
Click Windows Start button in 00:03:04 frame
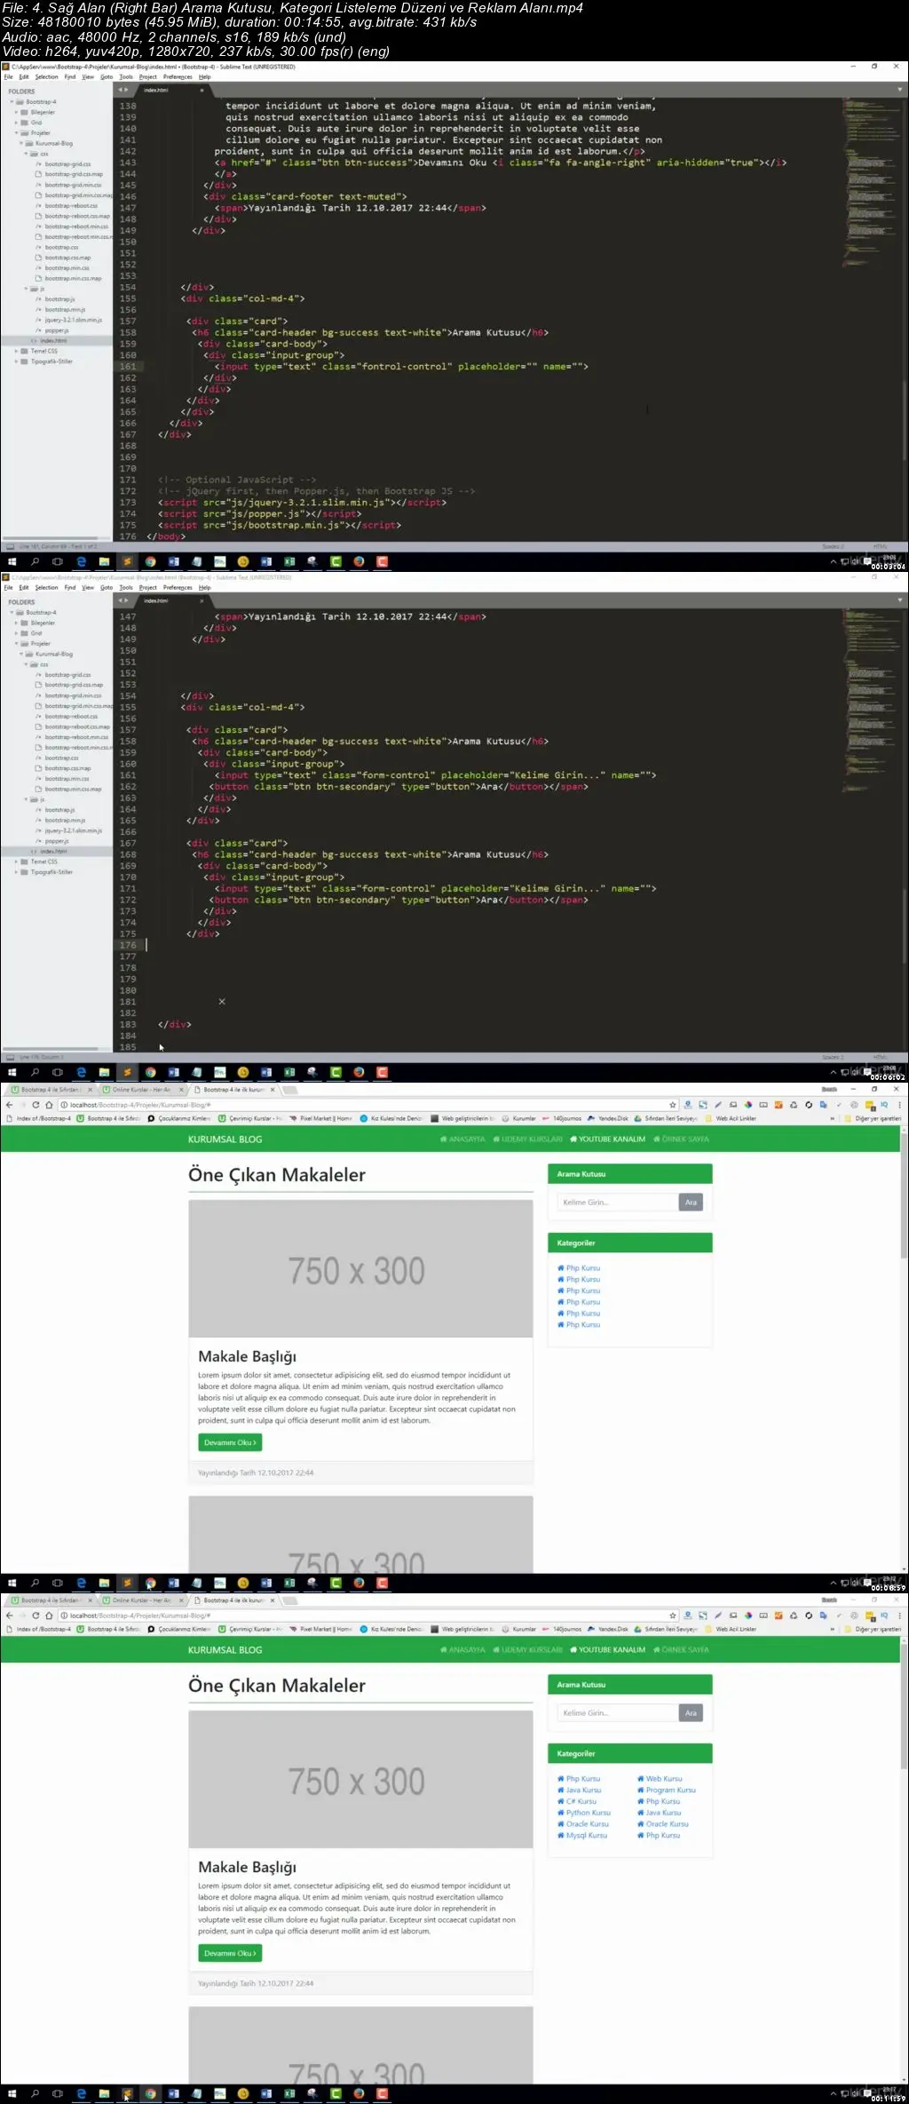click(12, 561)
